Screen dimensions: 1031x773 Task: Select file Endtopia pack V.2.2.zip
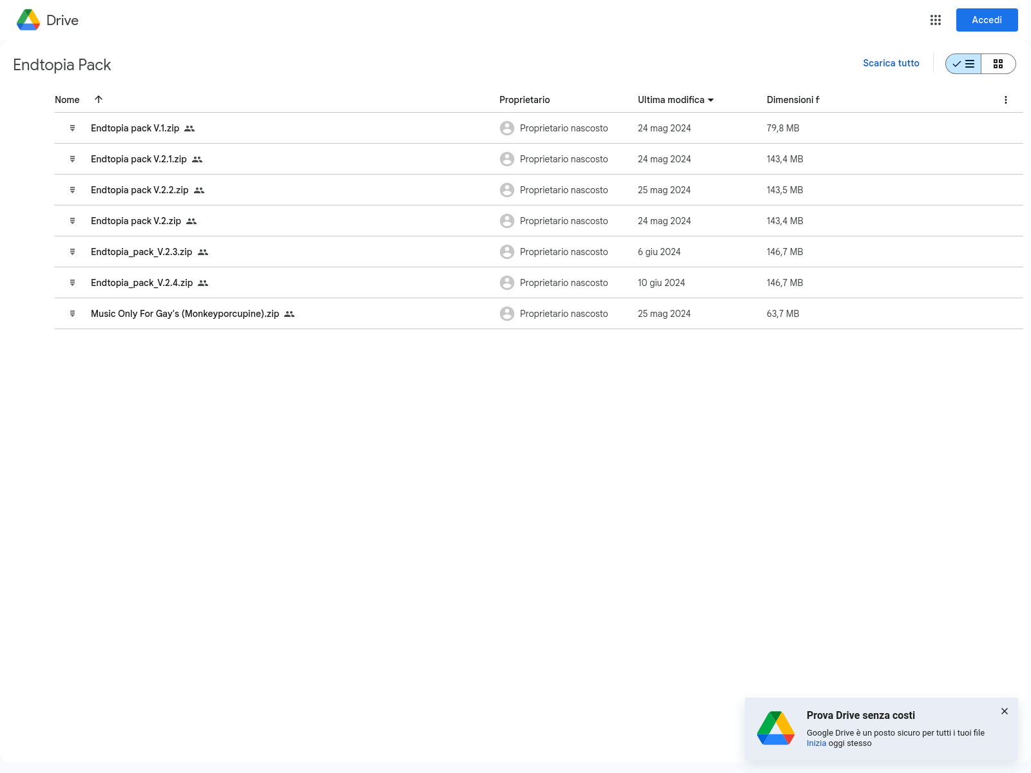click(539, 190)
